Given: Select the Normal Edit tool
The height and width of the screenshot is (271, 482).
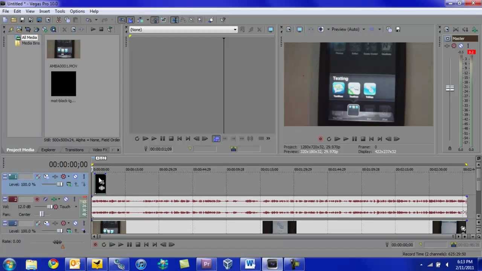Looking at the screenshot, I should point(174,20).
